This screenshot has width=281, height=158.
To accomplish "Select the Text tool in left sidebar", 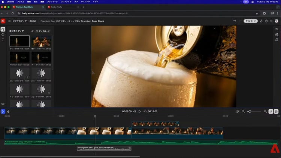I will tap(3, 40).
